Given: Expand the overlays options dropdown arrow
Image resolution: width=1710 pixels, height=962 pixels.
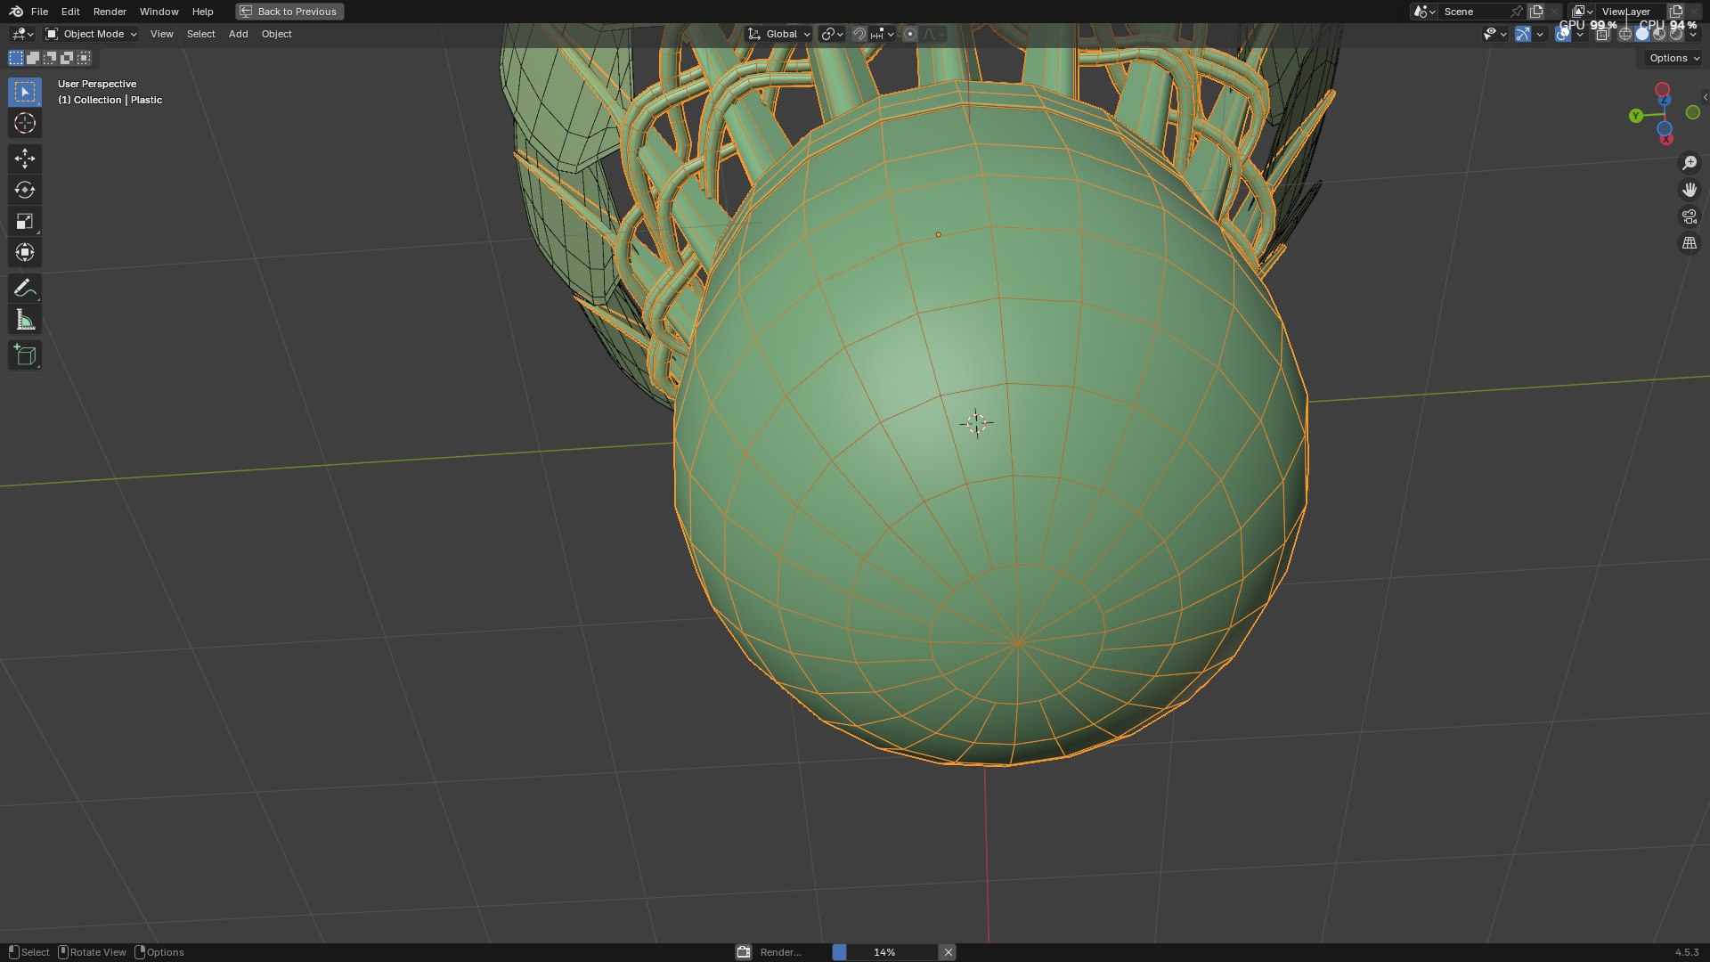Looking at the screenshot, I should tap(1580, 34).
